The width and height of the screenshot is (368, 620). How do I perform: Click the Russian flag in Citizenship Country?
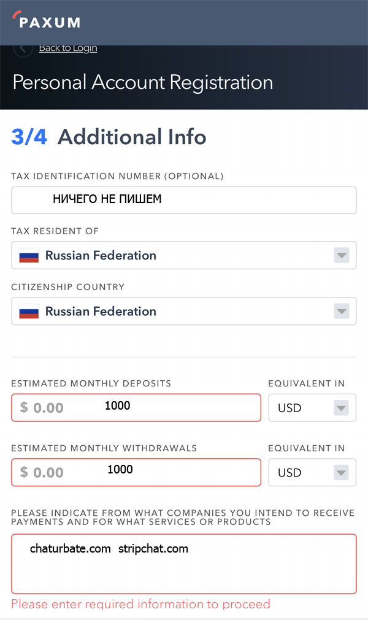pyautogui.click(x=29, y=312)
